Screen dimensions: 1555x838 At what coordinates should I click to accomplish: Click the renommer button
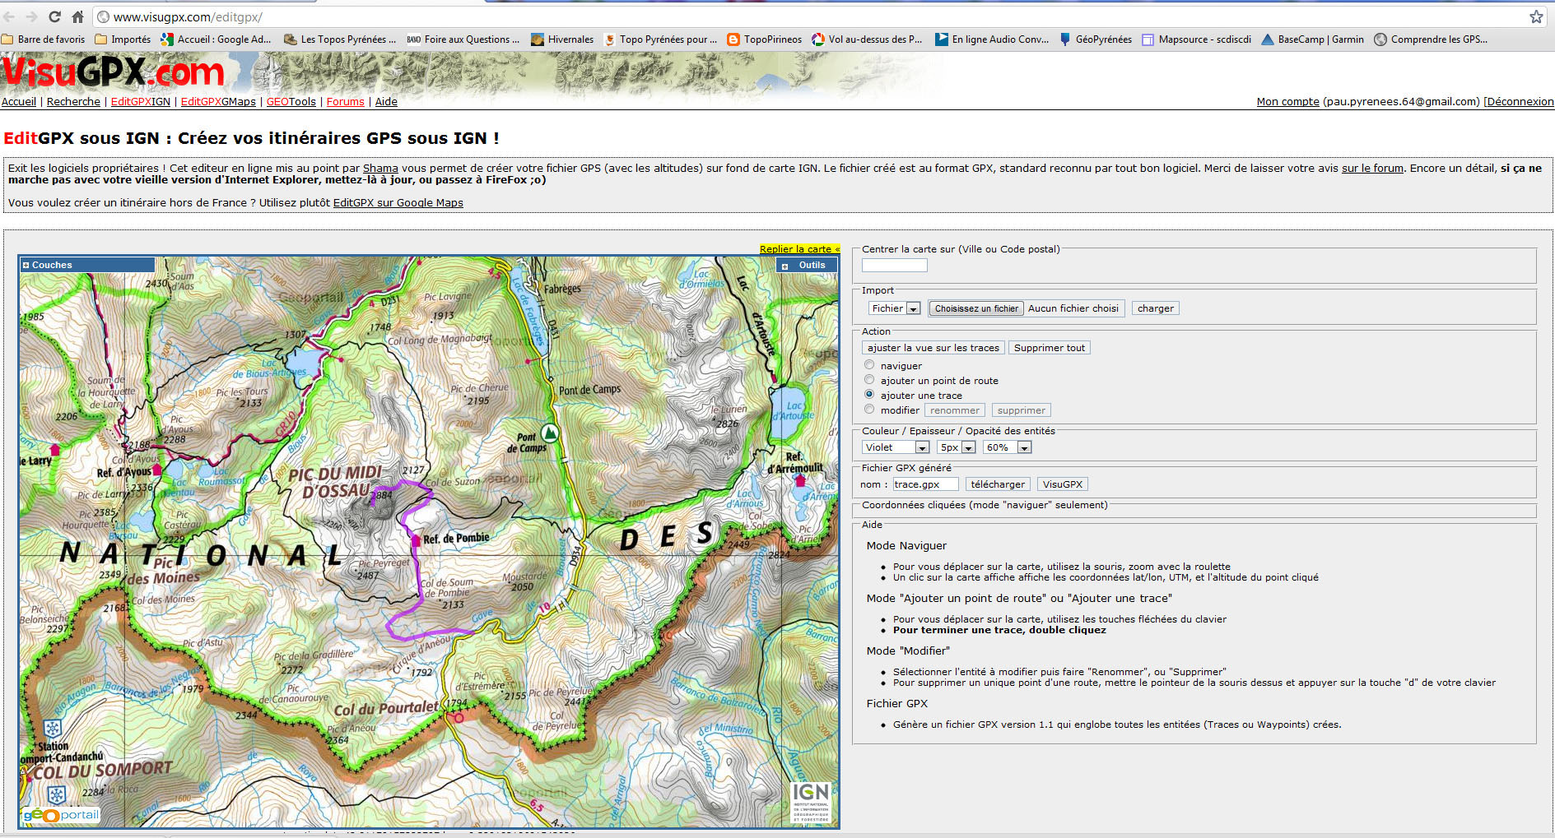click(955, 410)
